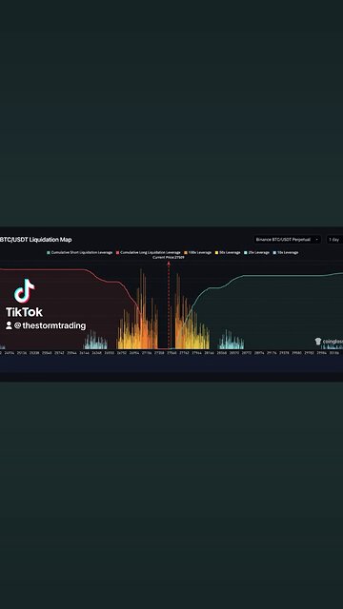Viewport: 343px width, 609px height.
Task: Open the 1 day timeframe dropdown
Action: click(334, 240)
